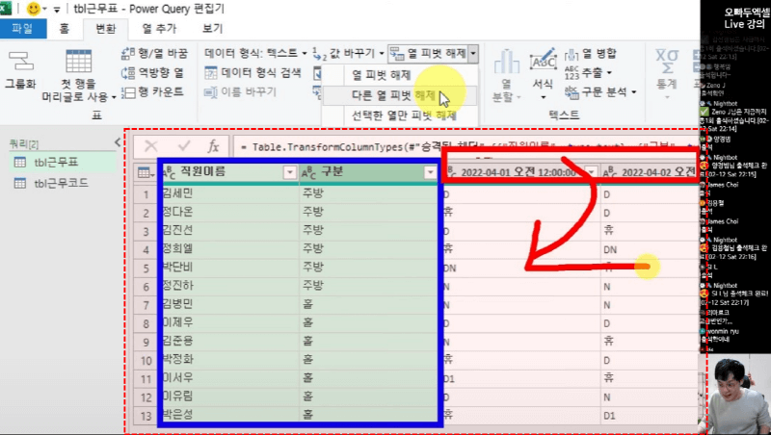Switch to the 열 추가 tab
This screenshot has height=435, width=771.
(x=159, y=29)
